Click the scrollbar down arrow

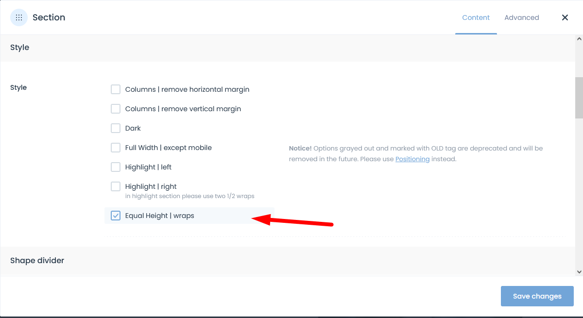579,272
